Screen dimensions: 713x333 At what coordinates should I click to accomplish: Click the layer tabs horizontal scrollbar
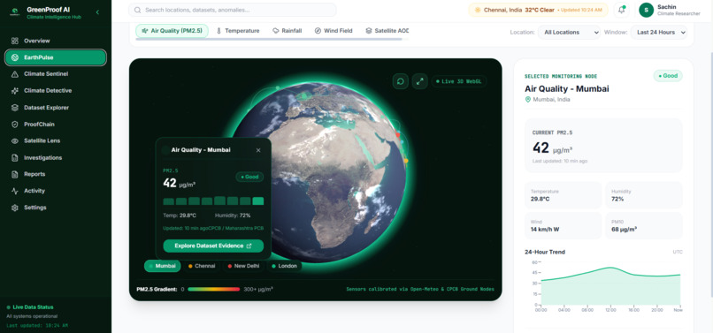pos(269,39)
